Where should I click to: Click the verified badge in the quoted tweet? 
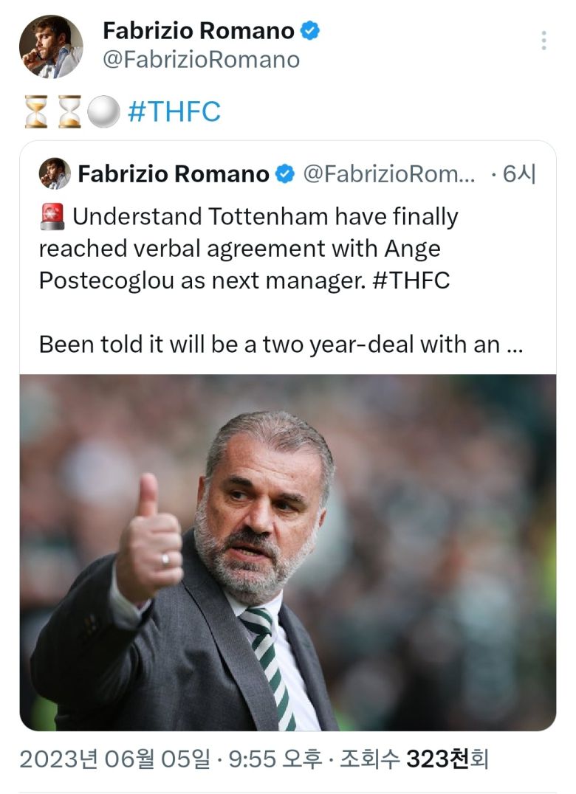point(285,174)
